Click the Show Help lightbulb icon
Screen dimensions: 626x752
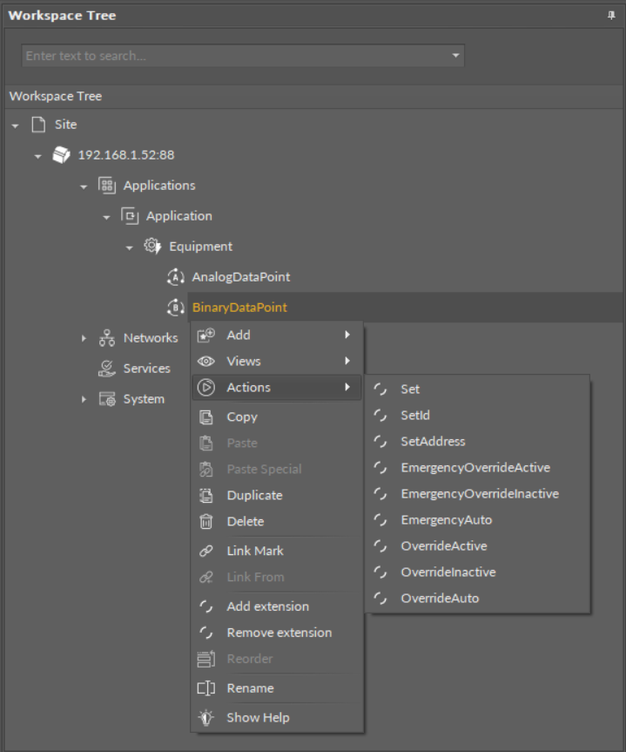(206, 718)
